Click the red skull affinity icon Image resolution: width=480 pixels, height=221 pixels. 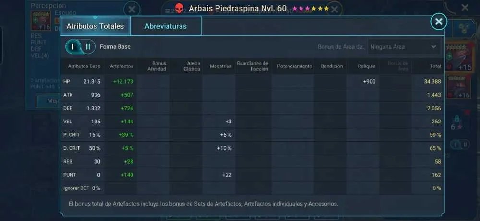pyautogui.click(x=179, y=9)
